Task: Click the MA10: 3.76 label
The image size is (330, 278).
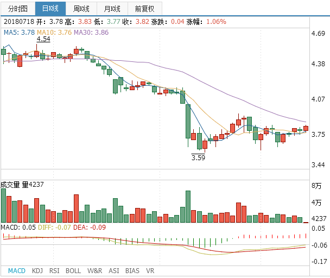Action: (54, 33)
